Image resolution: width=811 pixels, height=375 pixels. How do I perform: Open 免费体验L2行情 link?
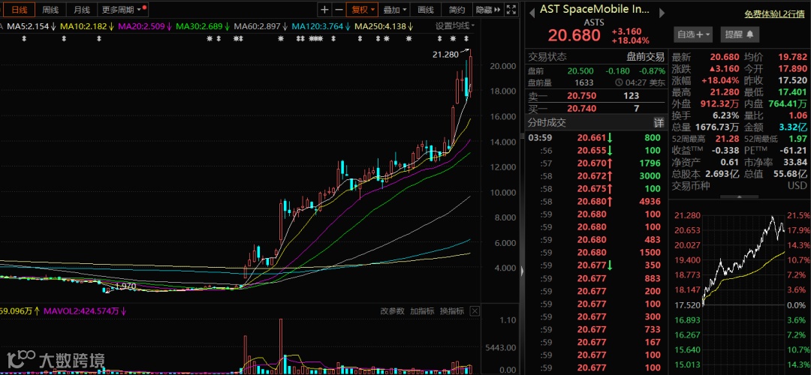(x=774, y=14)
